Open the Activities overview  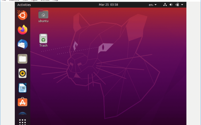(x=24, y=5)
